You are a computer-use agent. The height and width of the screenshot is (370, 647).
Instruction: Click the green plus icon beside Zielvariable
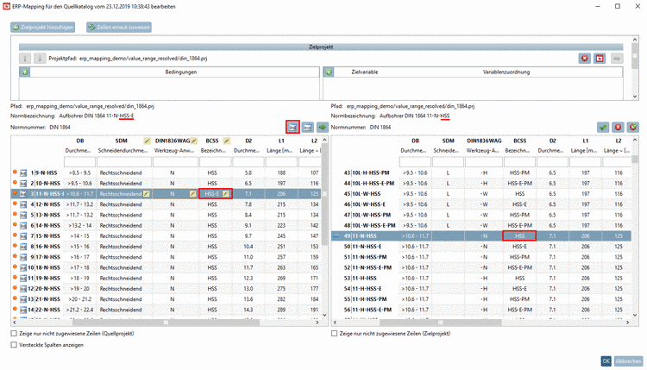(327, 72)
